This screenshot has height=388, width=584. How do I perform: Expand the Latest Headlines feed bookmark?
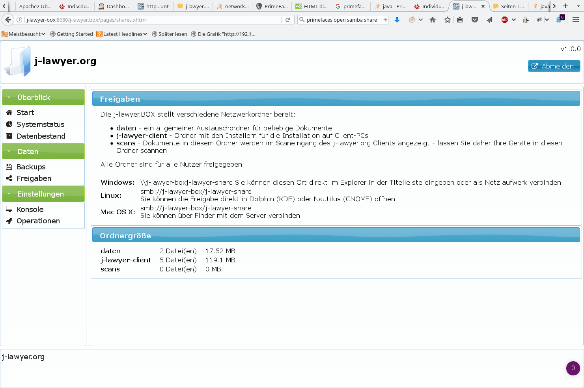pyautogui.click(x=122, y=34)
